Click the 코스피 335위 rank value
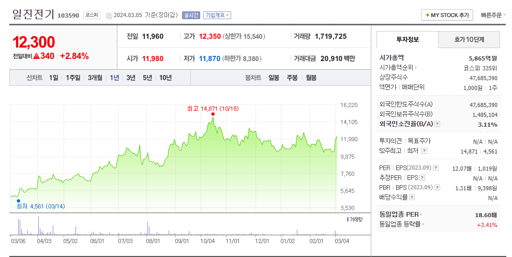Screen dimensions: 512x257 (x=480, y=68)
